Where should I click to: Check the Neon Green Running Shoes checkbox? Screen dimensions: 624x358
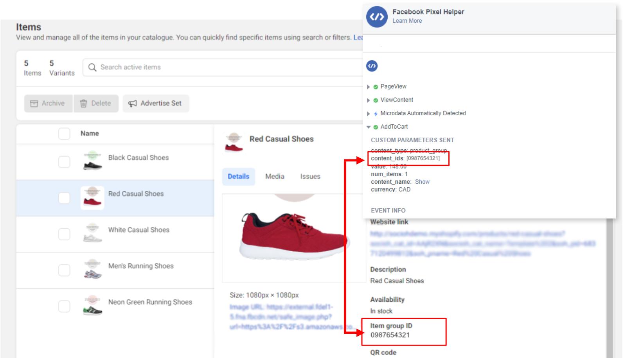[64, 306]
